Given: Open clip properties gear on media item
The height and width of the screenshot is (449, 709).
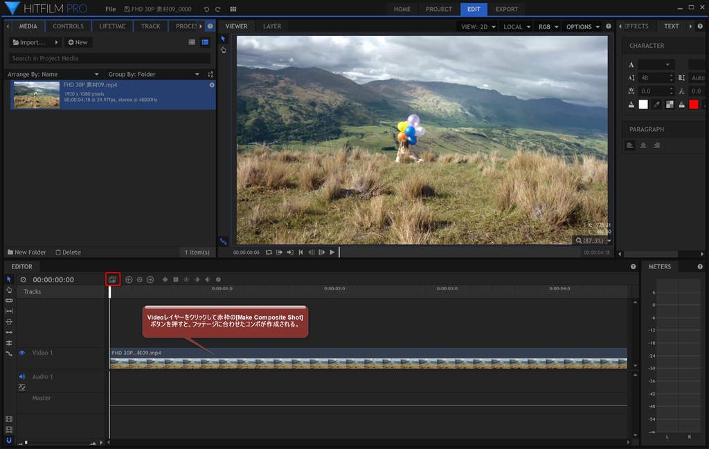Looking at the screenshot, I should [x=212, y=85].
